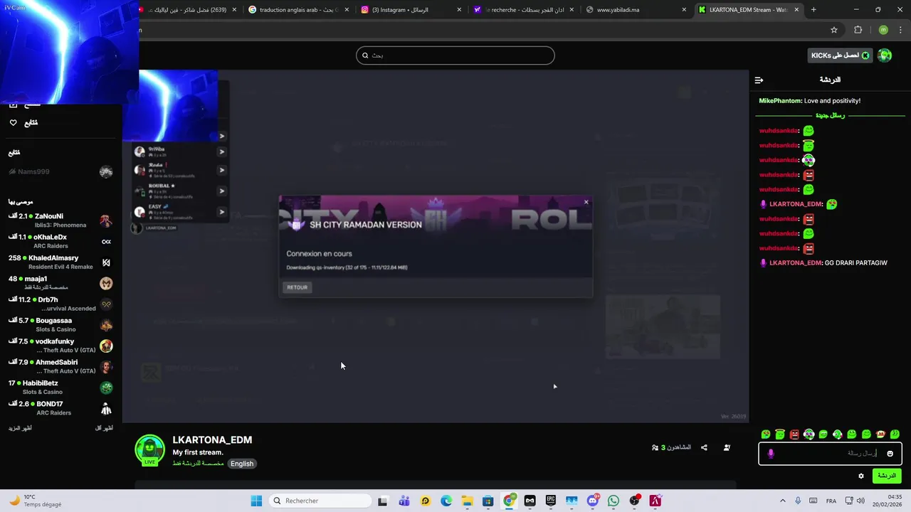Click the user profile avatar in top bar

(885, 55)
